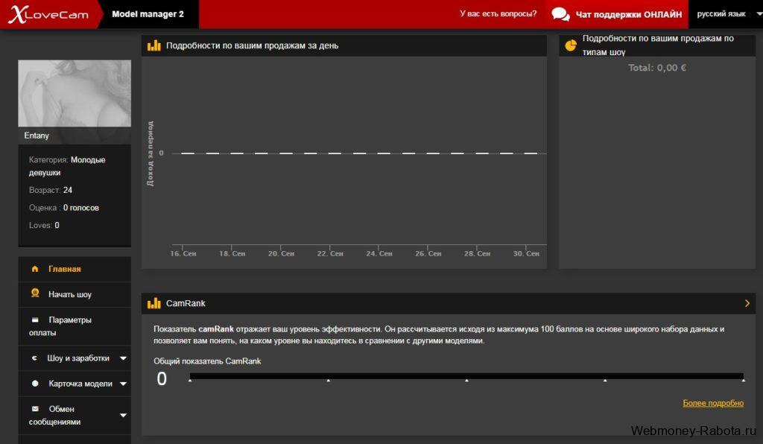The width and height of the screenshot is (763, 444).
Task: Click the CamRank progress bar
Action: (466, 376)
